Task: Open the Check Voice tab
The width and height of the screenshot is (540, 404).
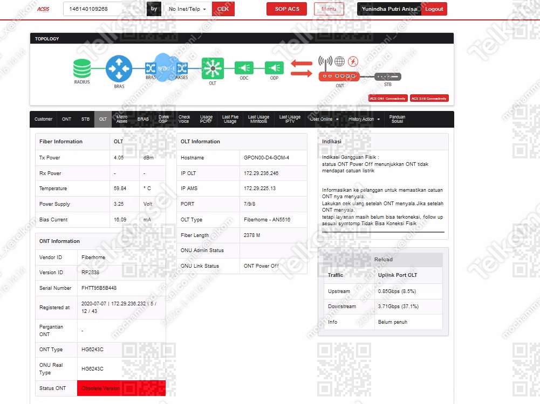Action: [x=184, y=119]
